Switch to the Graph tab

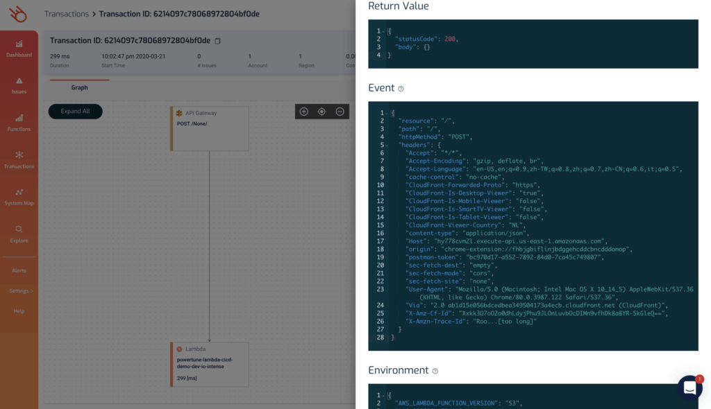coord(79,88)
